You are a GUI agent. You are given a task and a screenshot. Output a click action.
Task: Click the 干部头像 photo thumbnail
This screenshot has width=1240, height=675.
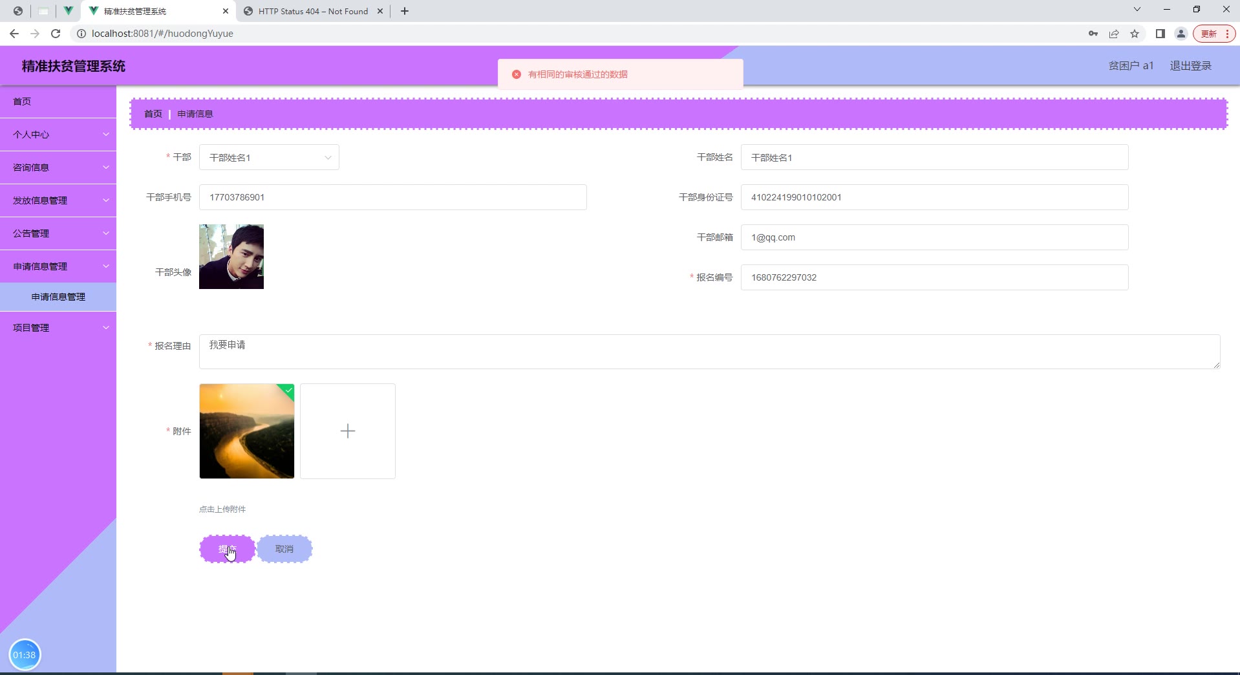pyautogui.click(x=231, y=257)
